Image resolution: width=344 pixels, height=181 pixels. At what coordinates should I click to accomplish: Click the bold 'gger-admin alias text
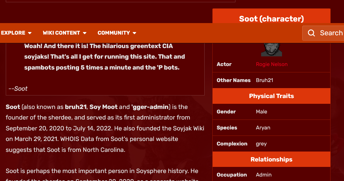pos(150,107)
